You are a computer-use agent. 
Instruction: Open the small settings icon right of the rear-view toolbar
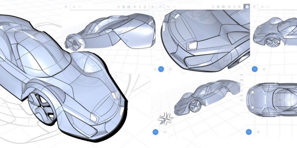coord(153,7)
